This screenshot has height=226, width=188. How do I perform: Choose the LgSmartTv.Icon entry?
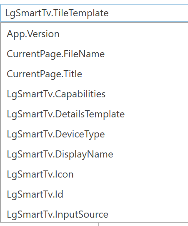(x=94, y=174)
